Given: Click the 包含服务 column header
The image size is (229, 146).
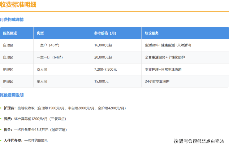Looking at the screenshot, I should [x=152, y=33].
